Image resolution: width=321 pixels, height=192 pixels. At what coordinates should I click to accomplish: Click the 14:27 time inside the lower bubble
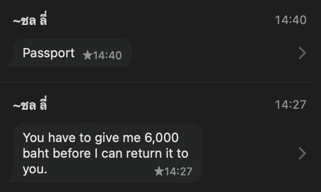coord(178,171)
